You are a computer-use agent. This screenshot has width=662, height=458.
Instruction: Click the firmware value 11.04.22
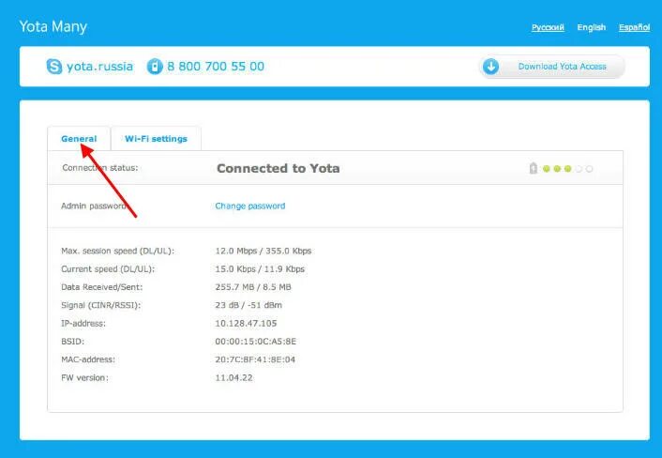pyautogui.click(x=233, y=377)
